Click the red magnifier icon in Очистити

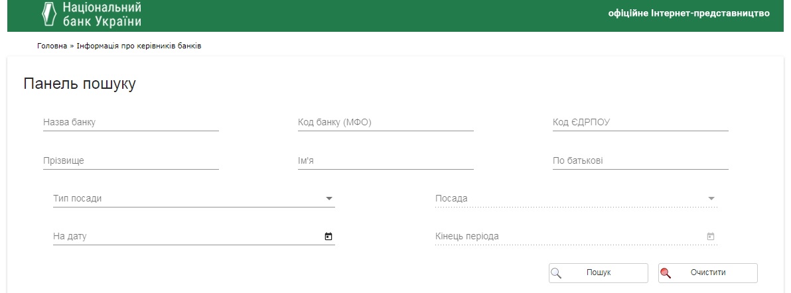click(x=666, y=272)
